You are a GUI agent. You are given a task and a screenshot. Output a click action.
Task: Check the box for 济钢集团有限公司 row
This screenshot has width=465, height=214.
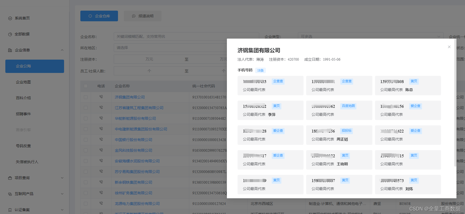(x=86, y=97)
